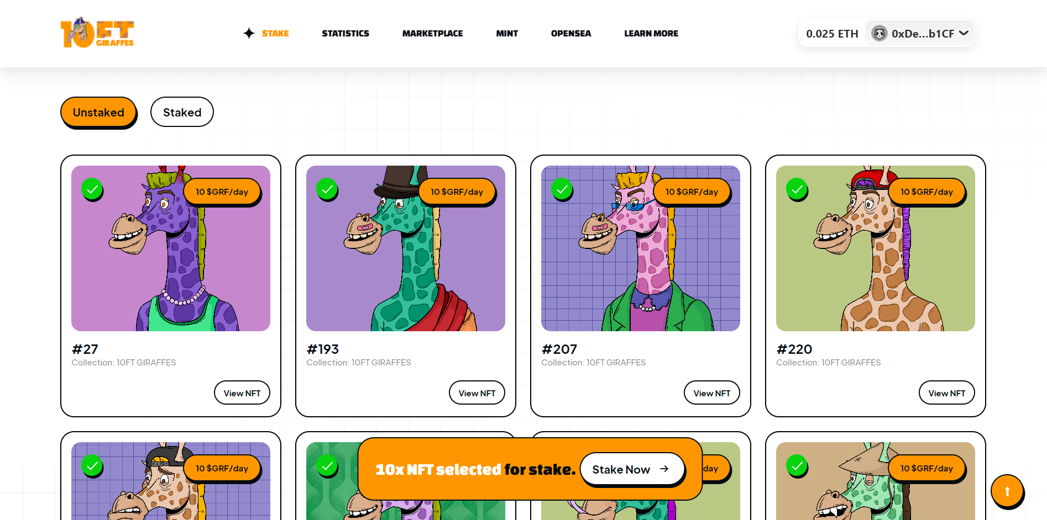Click the panda wallet avatar icon
The width and height of the screenshot is (1047, 520).
(879, 33)
